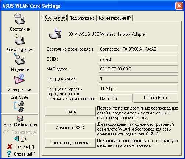Click the wireless adapter icon in status panel
Image resolution: width=185 pixels, height=159 pixels.
point(55,34)
